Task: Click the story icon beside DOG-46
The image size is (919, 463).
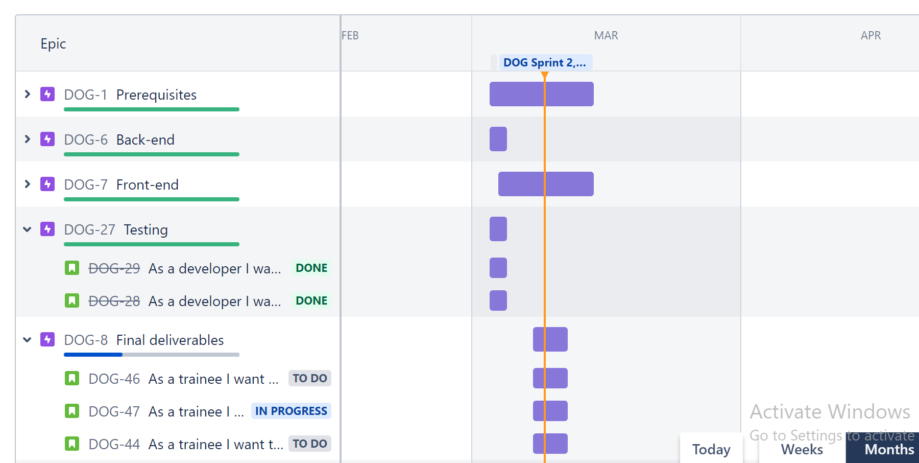Action: [x=72, y=378]
